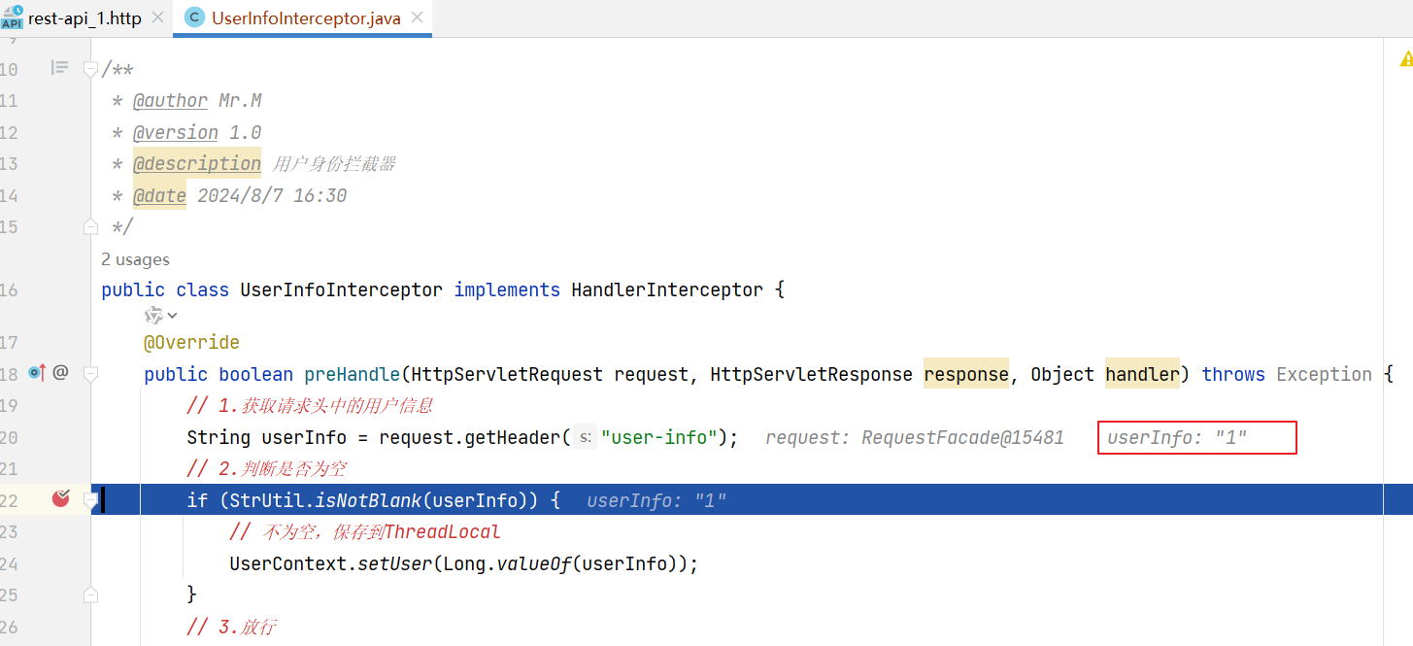Click the class icon on UserInfoInterceptor.java tab
This screenshot has height=646, width=1413.
194,17
